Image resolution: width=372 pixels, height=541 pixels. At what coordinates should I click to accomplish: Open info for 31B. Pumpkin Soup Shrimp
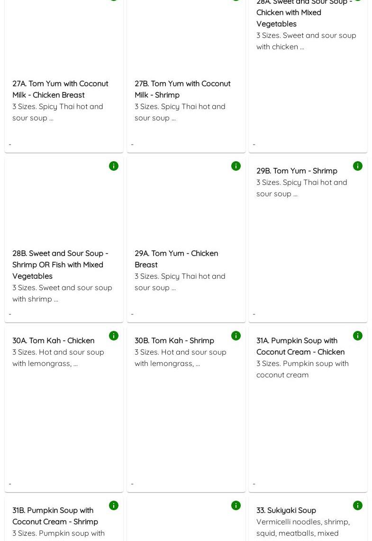(114, 505)
